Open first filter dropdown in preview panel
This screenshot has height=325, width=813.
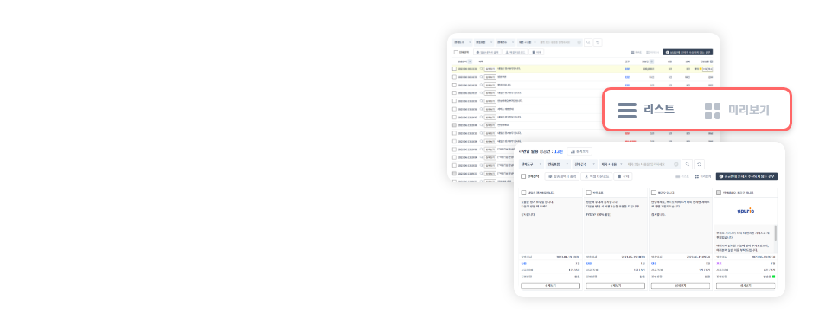(x=531, y=164)
